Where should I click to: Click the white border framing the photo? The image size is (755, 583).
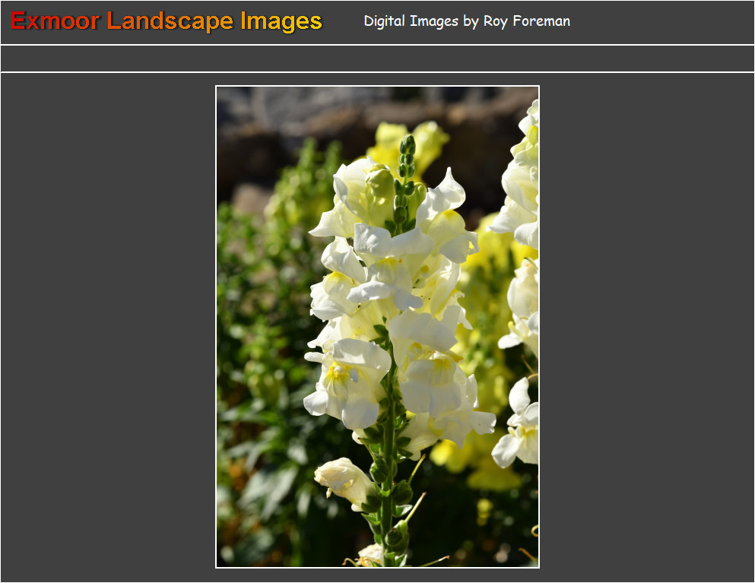coord(216,327)
